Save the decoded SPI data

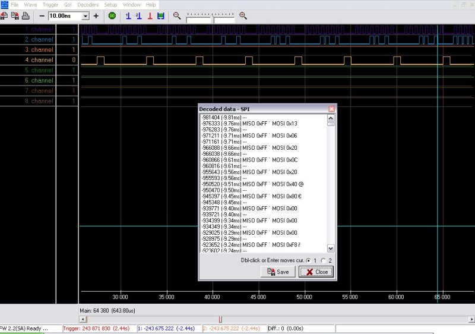pos(278,272)
